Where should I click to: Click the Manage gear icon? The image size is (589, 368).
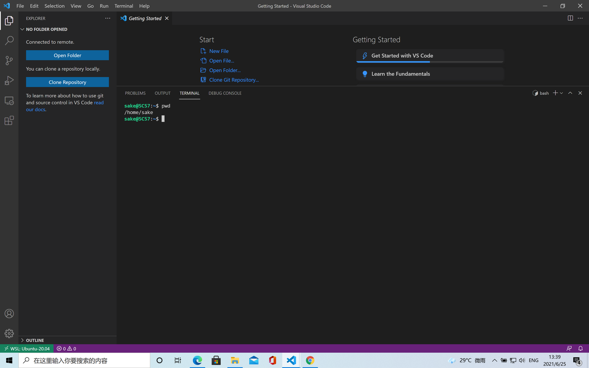tap(9, 333)
